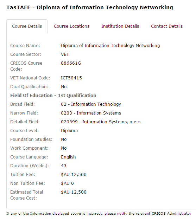Select the Tuition Fee value '$AU 12,500'
Viewport: 196px width, 221px height.
pyautogui.click(x=74, y=175)
